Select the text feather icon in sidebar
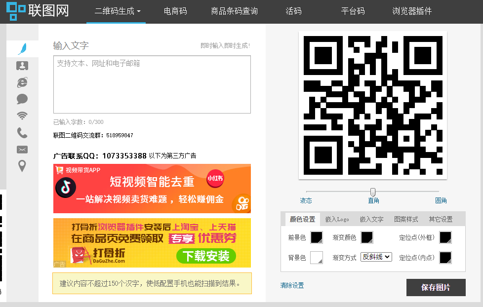The height and width of the screenshot is (307, 483). [22, 48]
